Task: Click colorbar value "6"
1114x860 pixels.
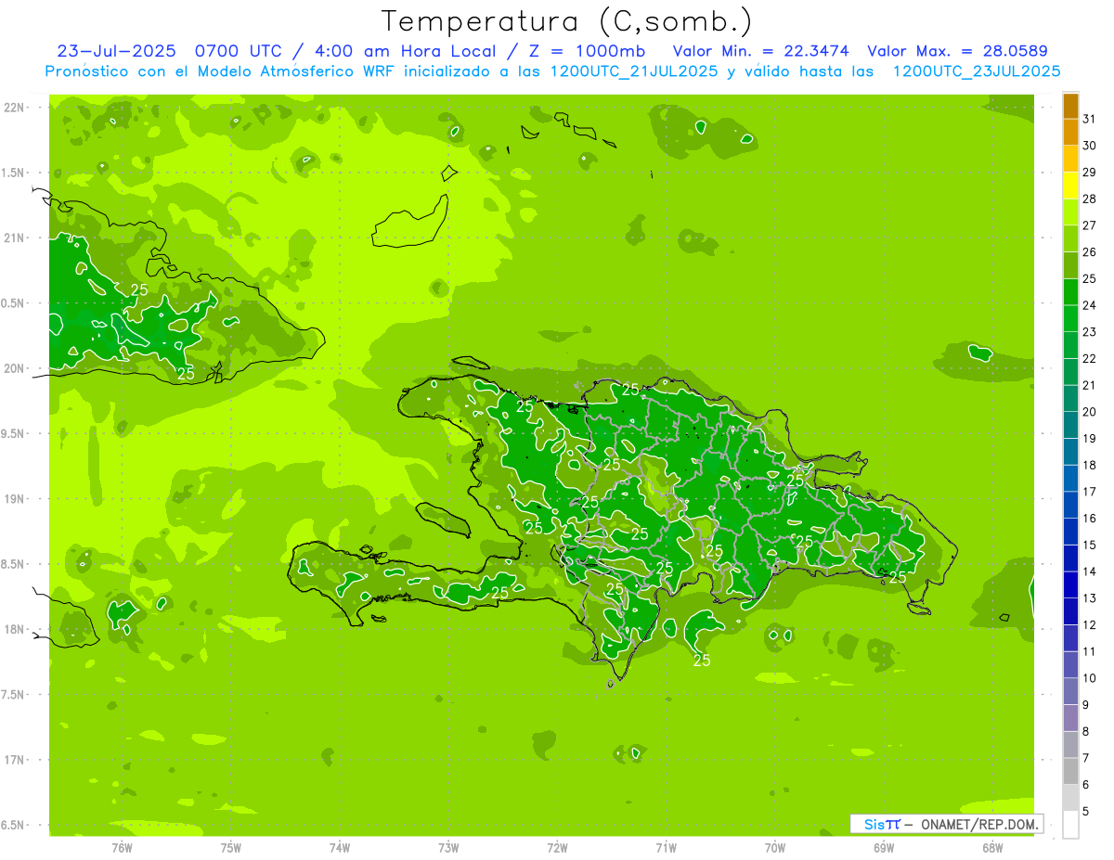Action: pyautogui.click(x=1086, y=785)
